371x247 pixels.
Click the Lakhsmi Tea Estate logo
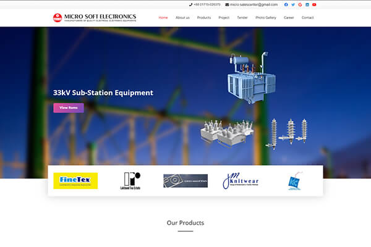[130, 180]
